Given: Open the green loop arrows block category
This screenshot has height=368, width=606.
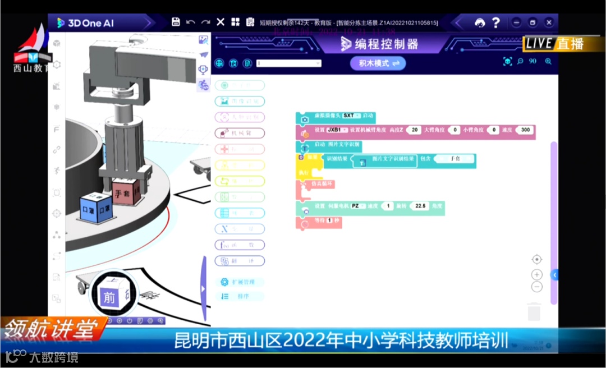Looking at the screenshot, I should [240, 181].
